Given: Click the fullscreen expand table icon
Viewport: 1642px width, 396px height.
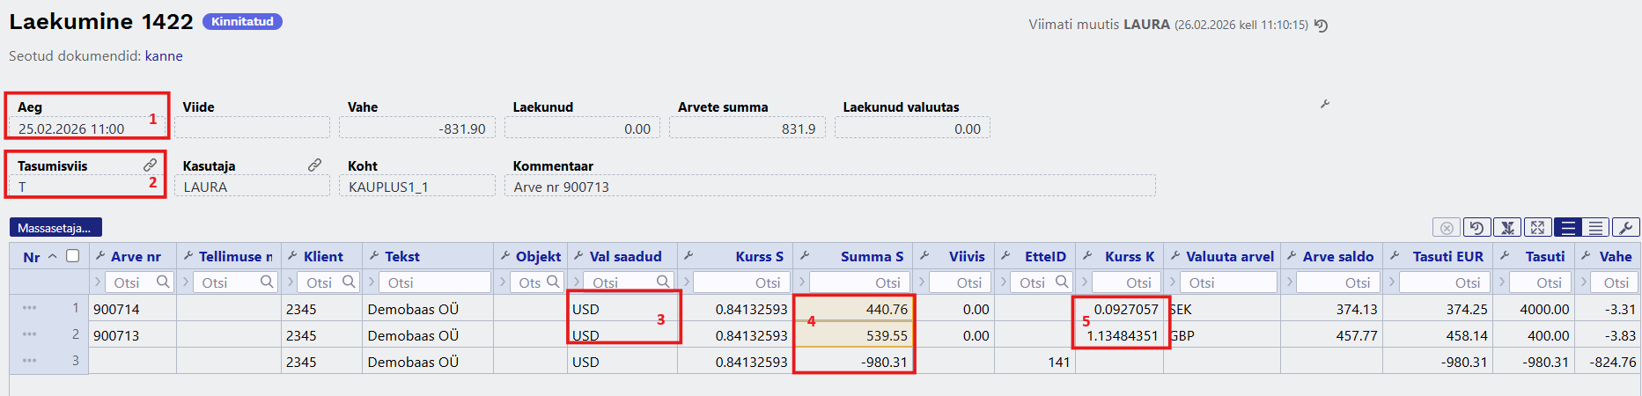Looking at the screenshot, I should tap(1537, 228).
